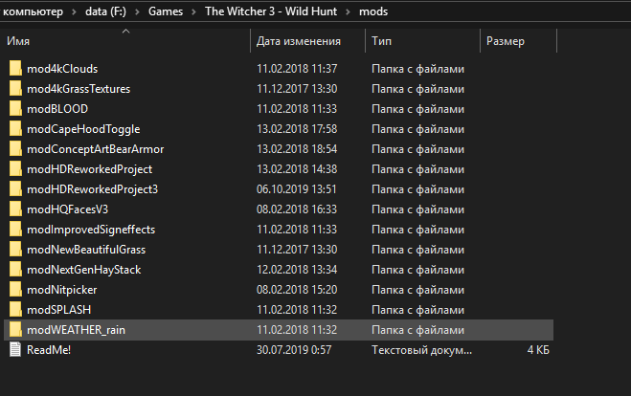631x396 pixels.
Task: Expand the chevron after Games breadcrumb
Action: [193, 11]
